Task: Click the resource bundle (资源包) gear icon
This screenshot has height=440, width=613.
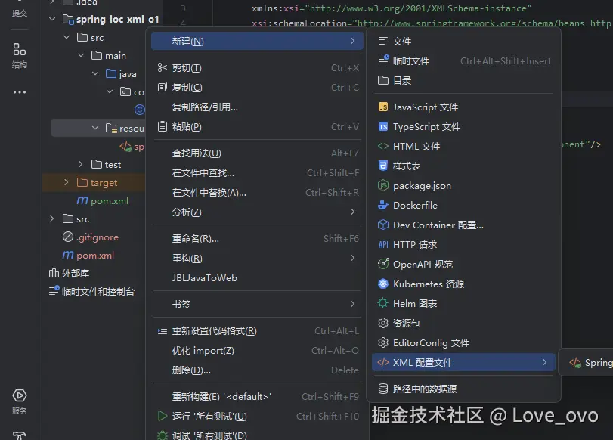Action: tap(383, 323)
